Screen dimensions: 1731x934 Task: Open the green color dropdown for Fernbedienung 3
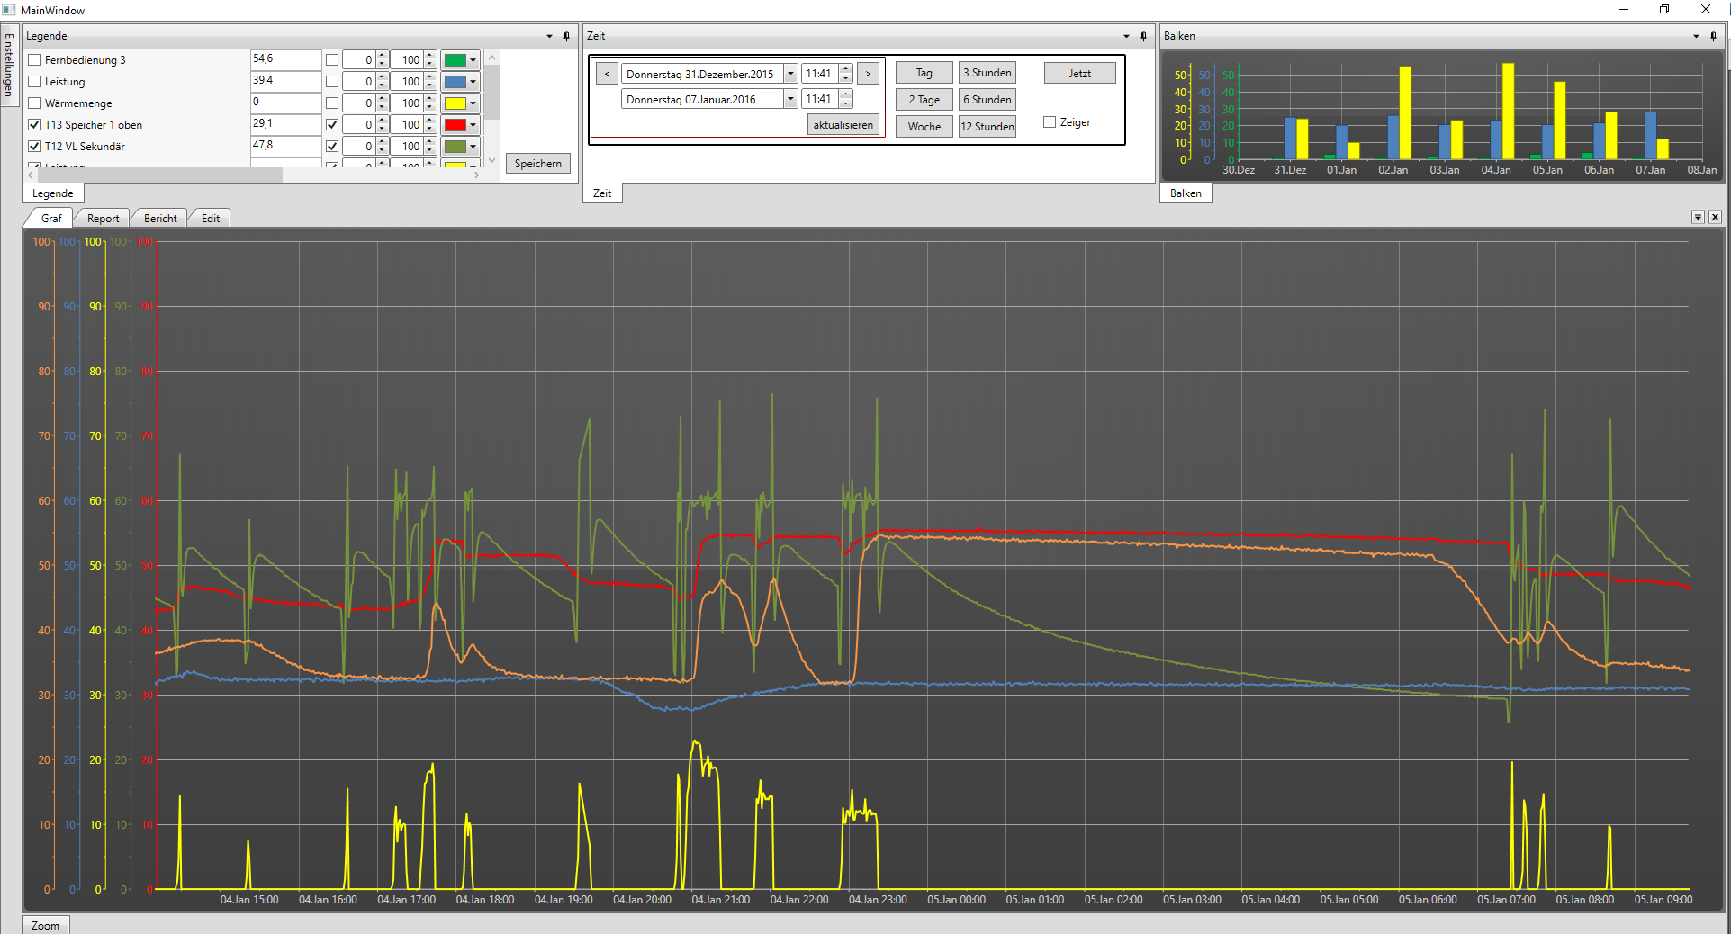pos(473,60)
